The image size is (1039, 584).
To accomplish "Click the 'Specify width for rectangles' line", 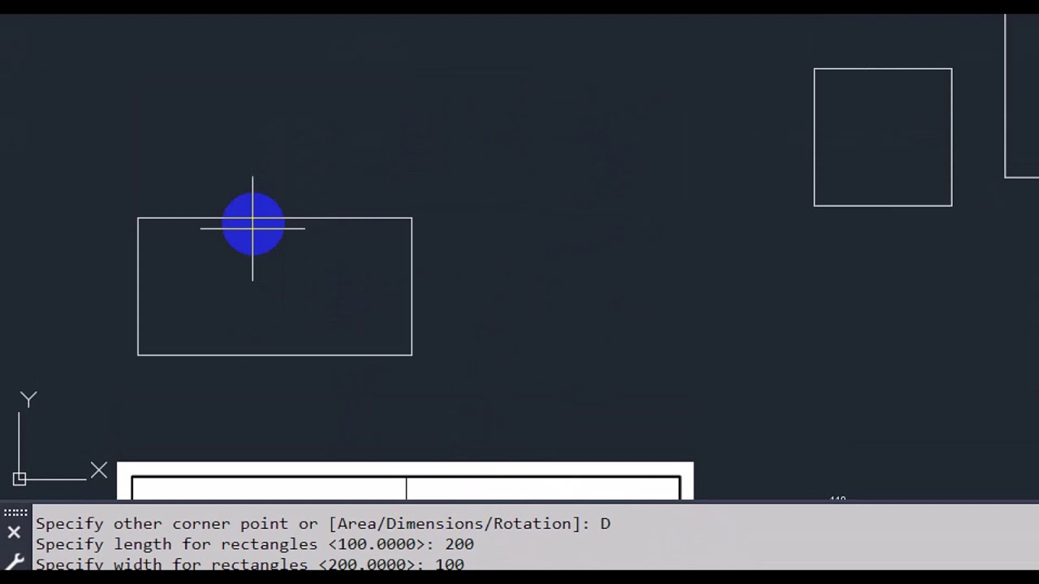I will (250, 564).
